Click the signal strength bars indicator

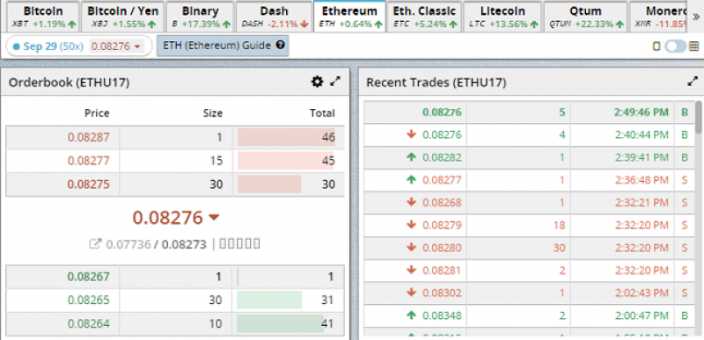click(x=239, y=244)
